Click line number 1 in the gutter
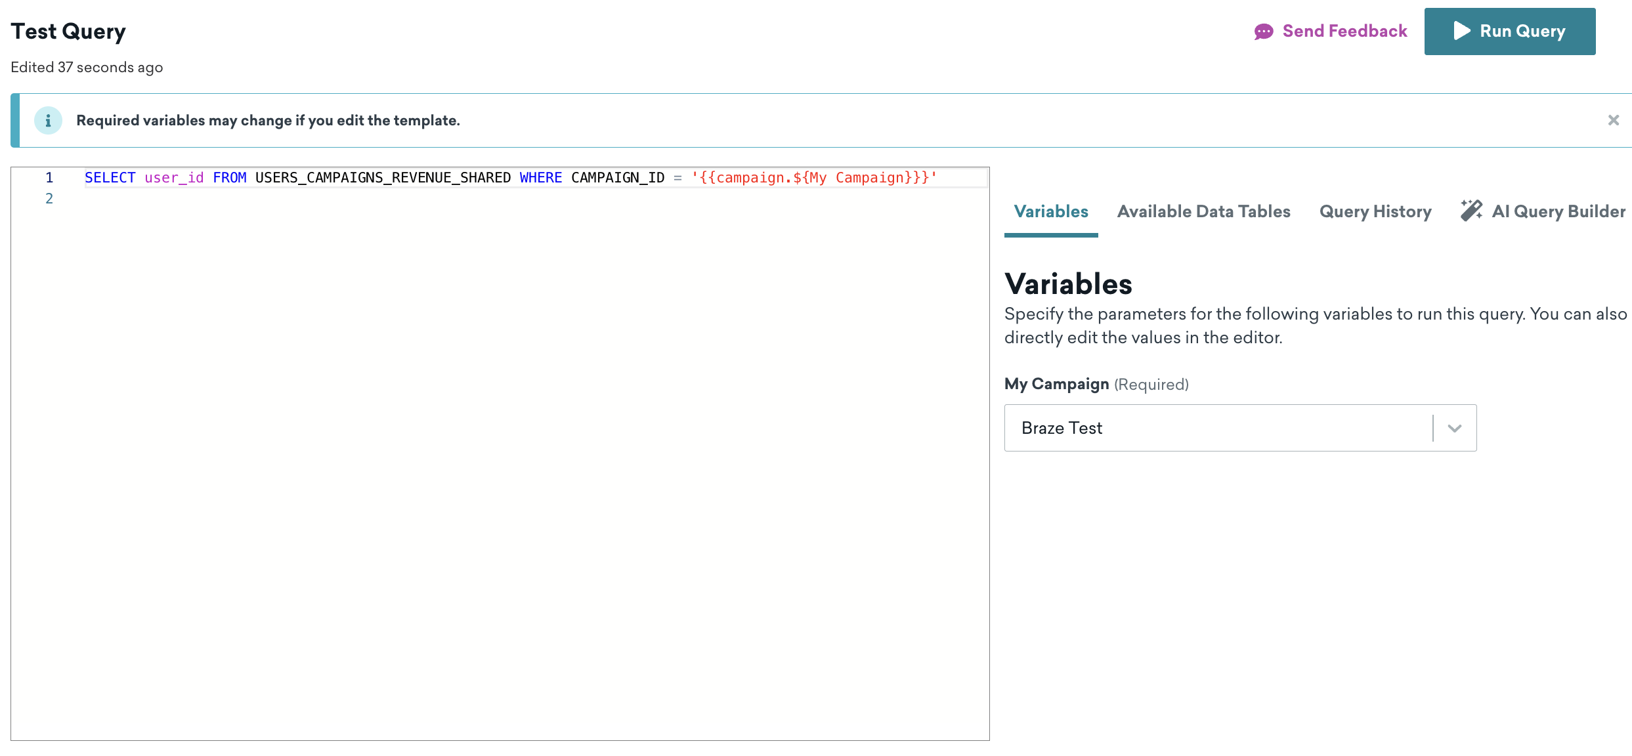1632x756 pixels. (x=49, y=178)
